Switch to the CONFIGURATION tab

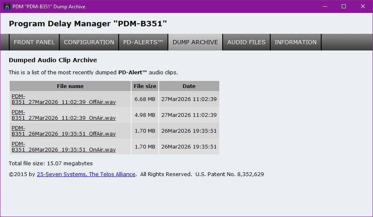(x=89, y=42)
